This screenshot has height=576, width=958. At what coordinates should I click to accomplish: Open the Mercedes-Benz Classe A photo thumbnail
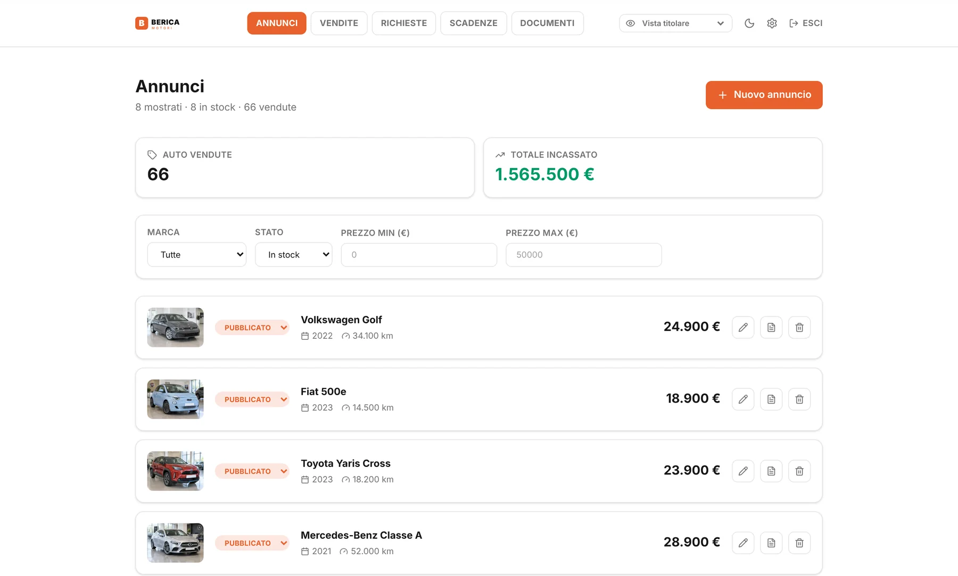pyautogui.click(x=175, y=542)
